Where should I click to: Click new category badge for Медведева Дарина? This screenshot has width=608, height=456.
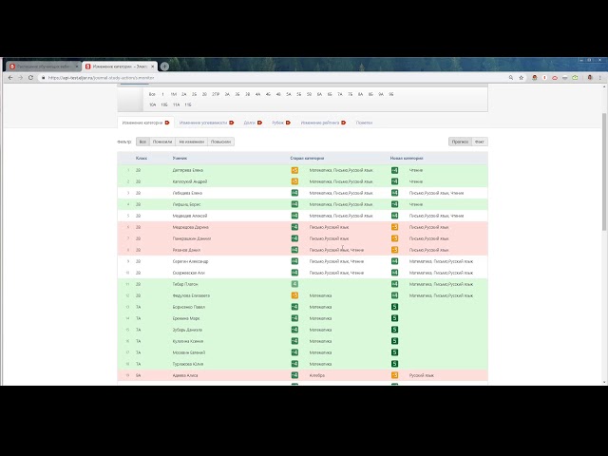pos(394,227)
